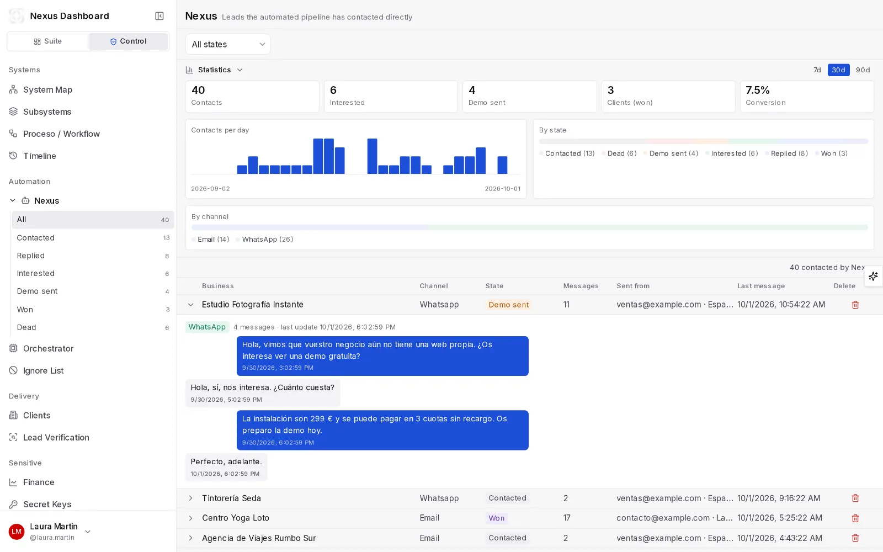This screenshot has width=883, height=552.
Task: Expand the Centro Yoga Loto row
Action: coord(190,518)
